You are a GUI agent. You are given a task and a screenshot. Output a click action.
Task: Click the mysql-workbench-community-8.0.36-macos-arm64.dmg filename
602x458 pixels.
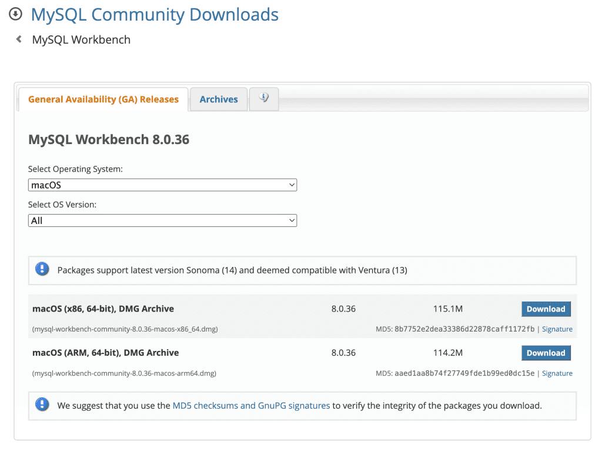pos(125,373)
